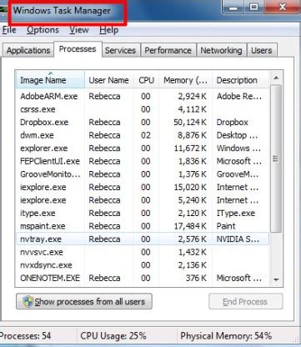Sort by CPU column header
Viewport: 301px width, 347px height.
pos(146,80)
